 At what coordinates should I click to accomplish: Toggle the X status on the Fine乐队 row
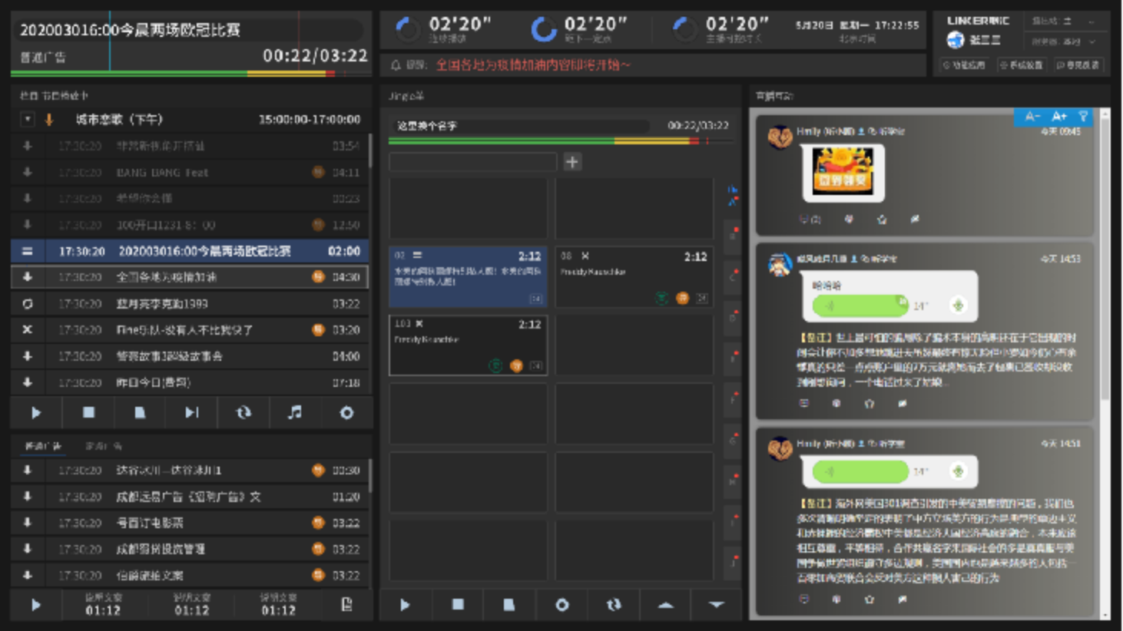pos(28,330)
